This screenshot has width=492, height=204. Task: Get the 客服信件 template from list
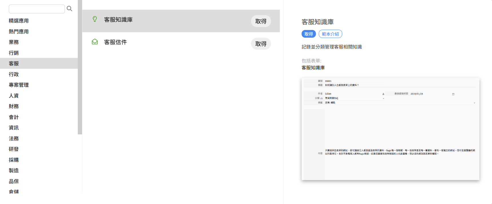click(261, 44)
